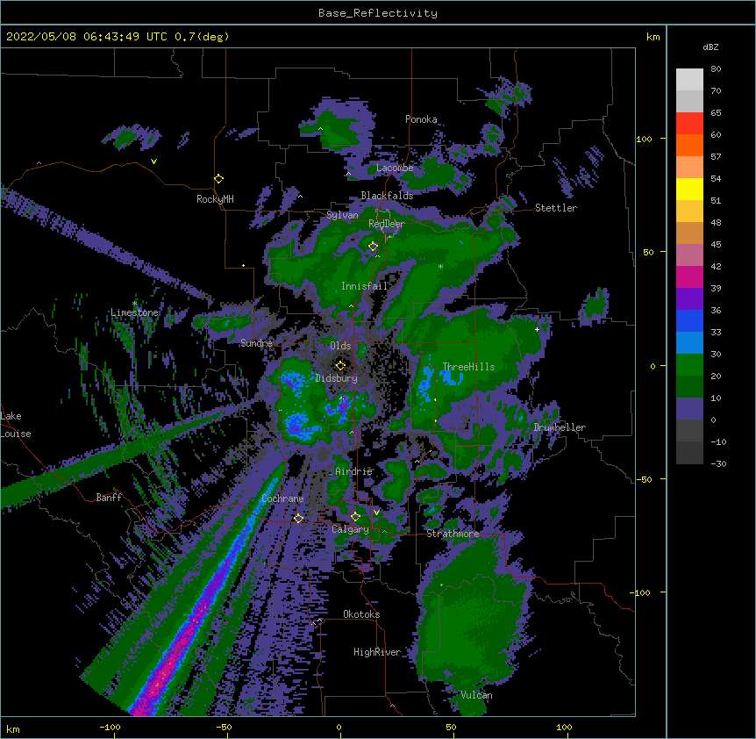The height and width of the screenshot is (739, 756).
Task: Click the Base_Reflectivity title text
Action: [x=378, y=13]
